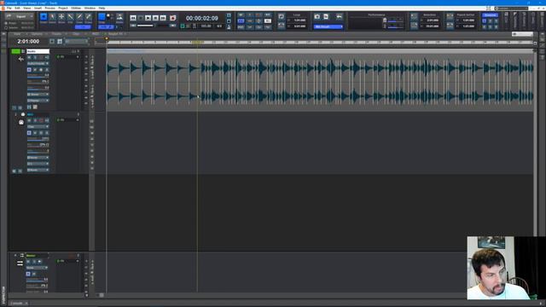Toggle the Loop on/off button
This screenshot has width=546, height=307.
(281, 16)
